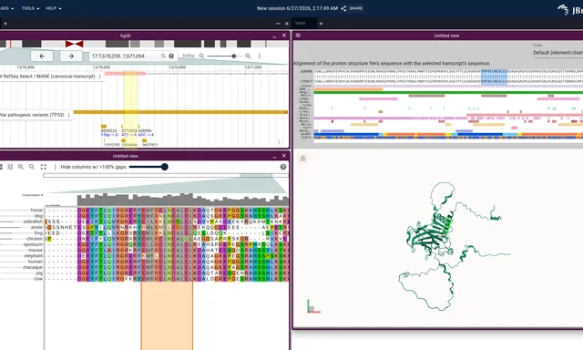Select the opossum row in the alignment
Image resolution: width=583 pixels, height=350 pixels.
point(33,244)
